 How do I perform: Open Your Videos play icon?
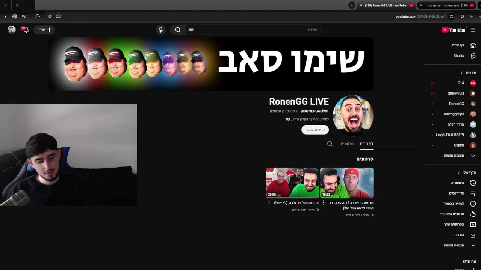pyautogui.click(x=473, y=224)
